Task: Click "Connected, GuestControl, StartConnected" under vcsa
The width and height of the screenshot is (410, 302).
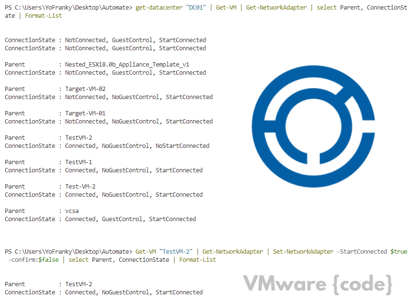Action: pyautogui.click(x=130, y=219)
